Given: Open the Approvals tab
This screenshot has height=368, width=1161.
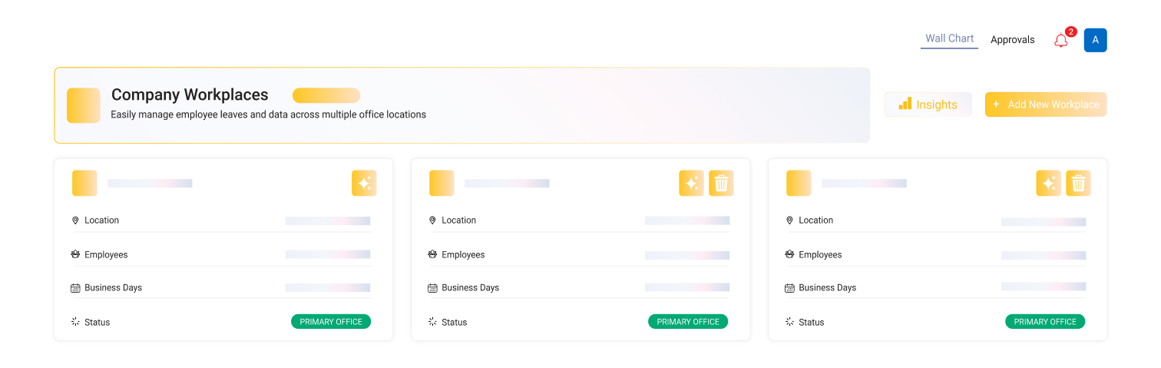Looking at the screenshot, I should coord(1012,40).
